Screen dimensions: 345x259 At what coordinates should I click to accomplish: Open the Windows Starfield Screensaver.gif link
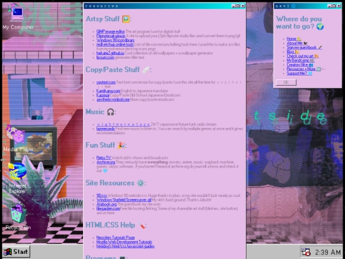point(124,200)
